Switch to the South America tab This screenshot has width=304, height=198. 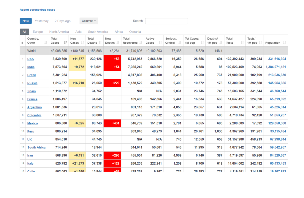98,32
